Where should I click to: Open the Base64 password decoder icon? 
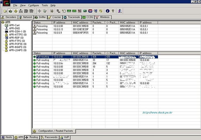pos(58,11)
